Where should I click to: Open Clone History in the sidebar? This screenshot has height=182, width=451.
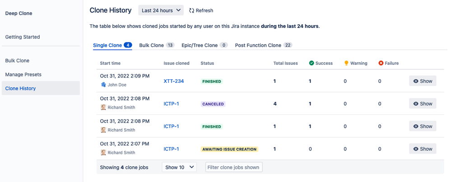[x=41, y=88]
